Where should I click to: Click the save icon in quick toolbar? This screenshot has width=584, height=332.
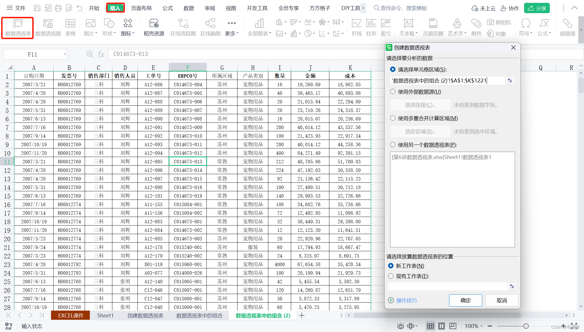tap(37, 8)
